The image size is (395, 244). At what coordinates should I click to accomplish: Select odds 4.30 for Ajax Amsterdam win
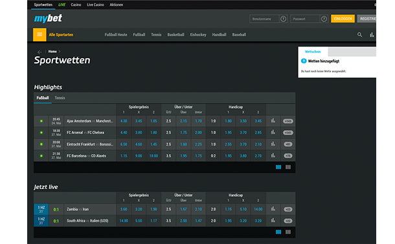coord(124,121)
